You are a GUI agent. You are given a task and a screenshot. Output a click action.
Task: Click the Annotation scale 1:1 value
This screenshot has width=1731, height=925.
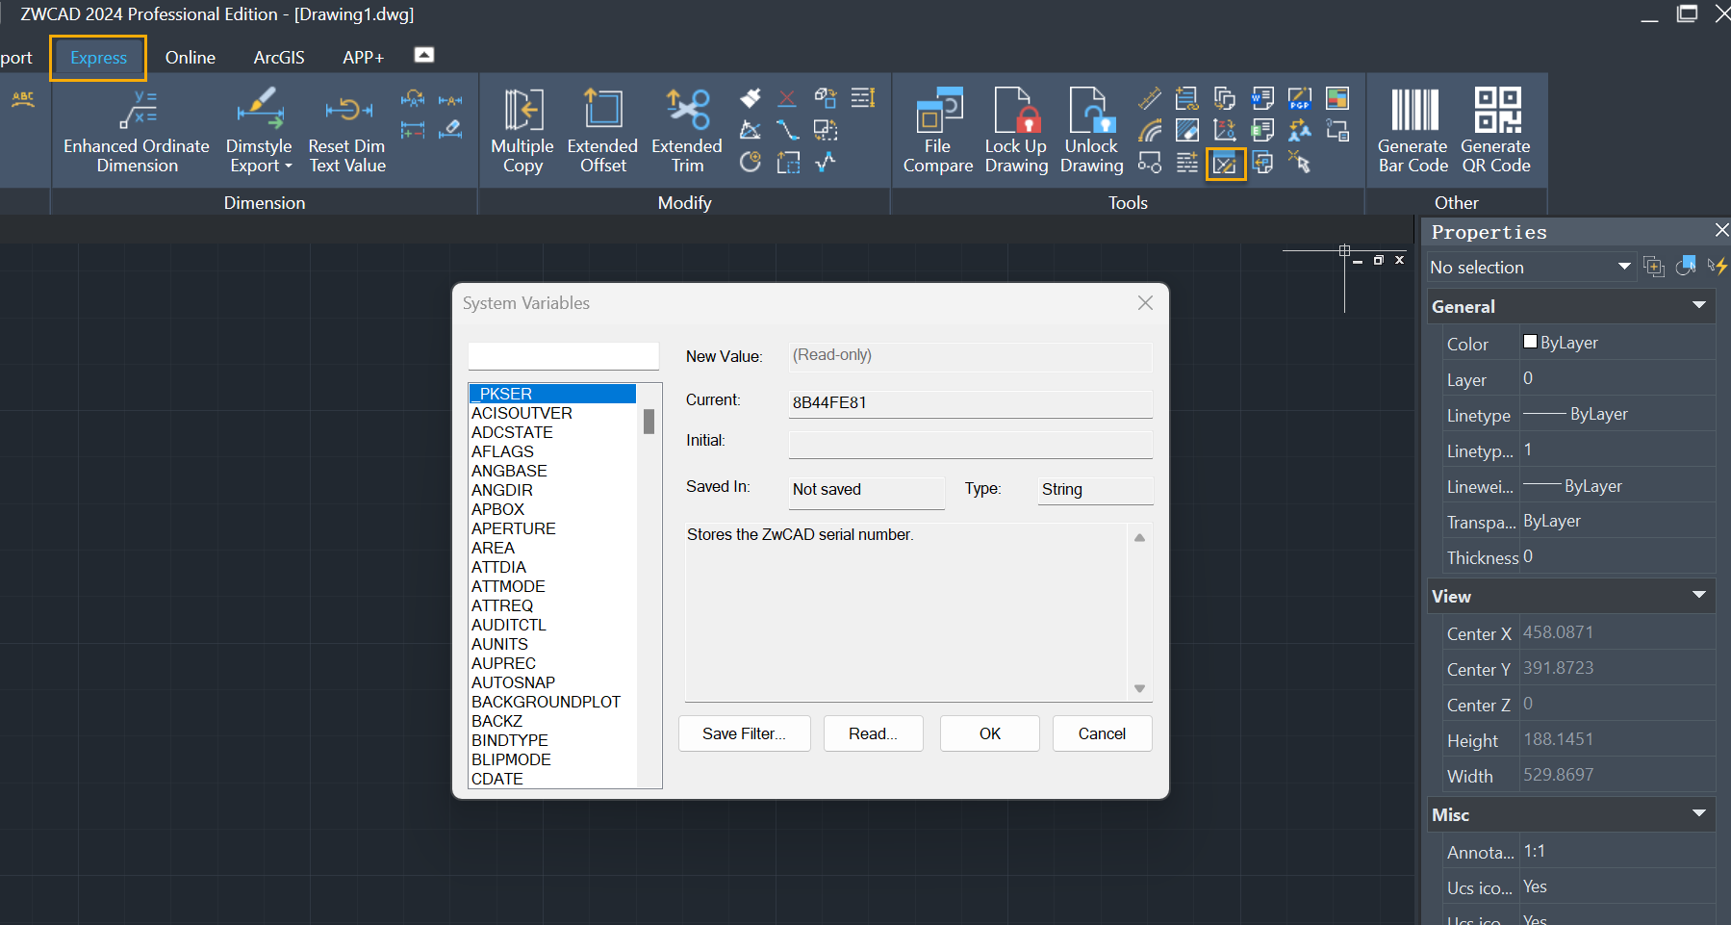1617,851
